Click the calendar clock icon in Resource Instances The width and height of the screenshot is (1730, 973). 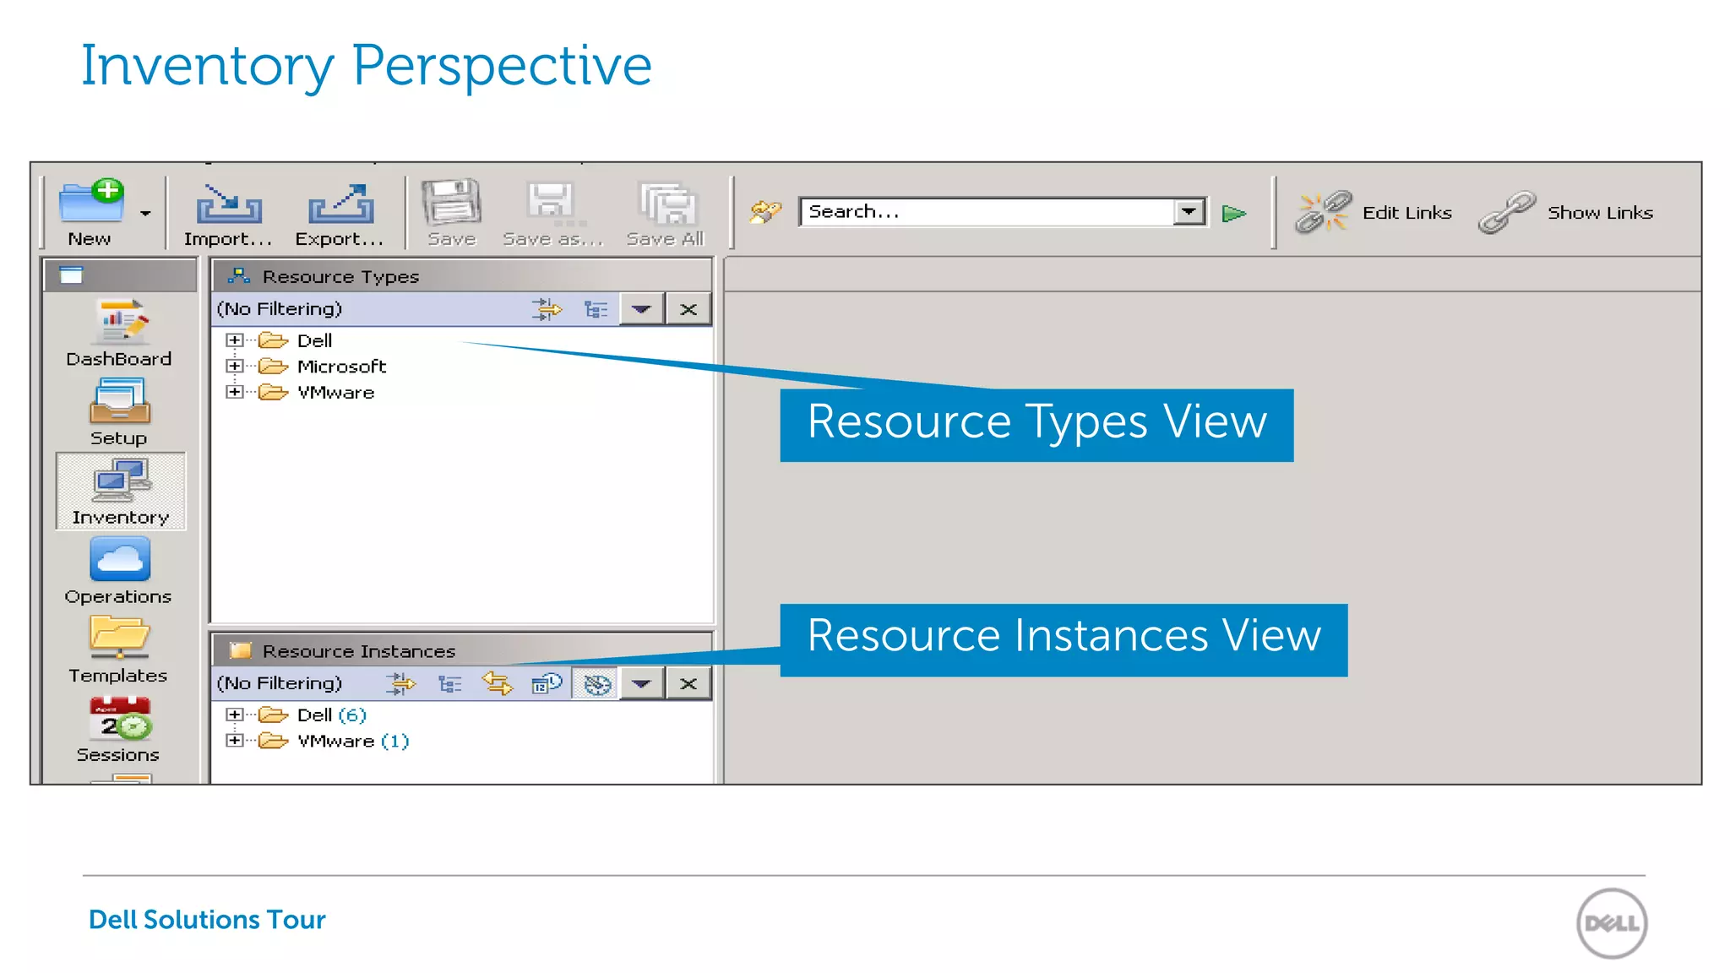point(547,683)
